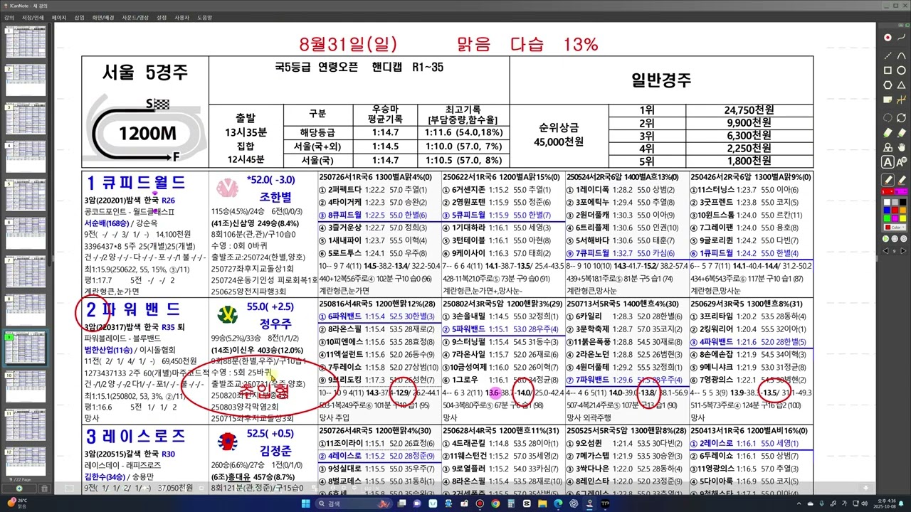Image resolution: width=911 pixels, height=512 pixels.
Task: Open the 사운드/영상 menu
Action: tap(135, 16)
